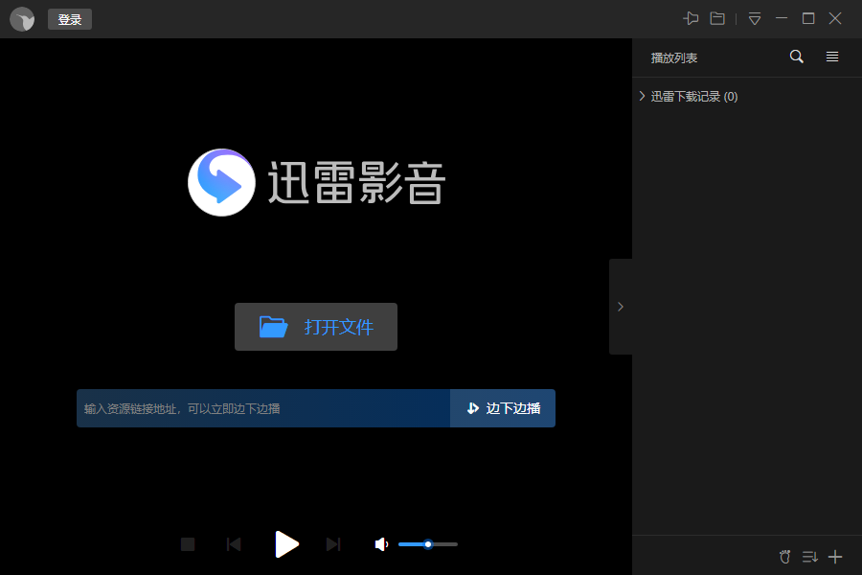
Task: Stop playback with the stop button
Action: coord(187,543)
